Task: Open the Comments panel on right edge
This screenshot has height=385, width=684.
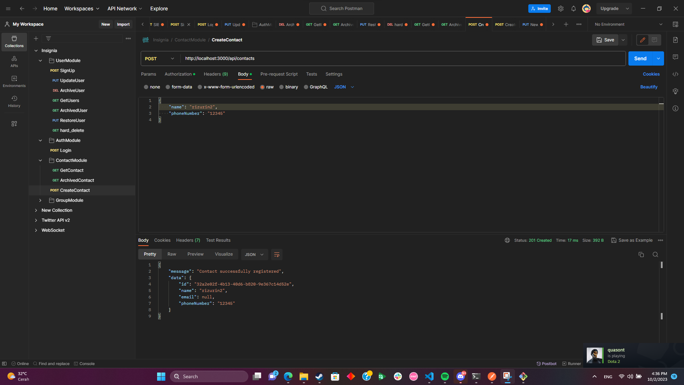Action: (675, 57)
